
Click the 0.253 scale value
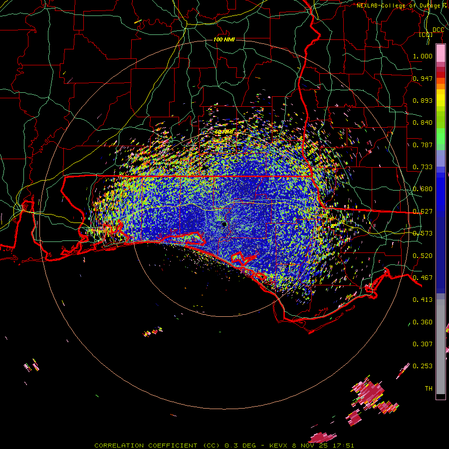point(423,366)
